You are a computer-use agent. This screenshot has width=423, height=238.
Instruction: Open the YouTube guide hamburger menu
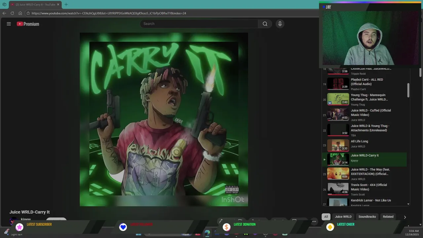click(9, 24)
